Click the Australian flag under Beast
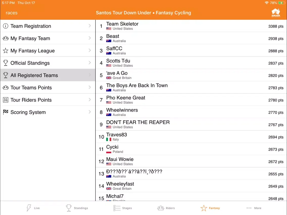Viewport: 287px width, 215px height. click(109, 41)
